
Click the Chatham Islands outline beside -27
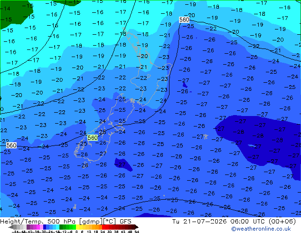[206, 136]
